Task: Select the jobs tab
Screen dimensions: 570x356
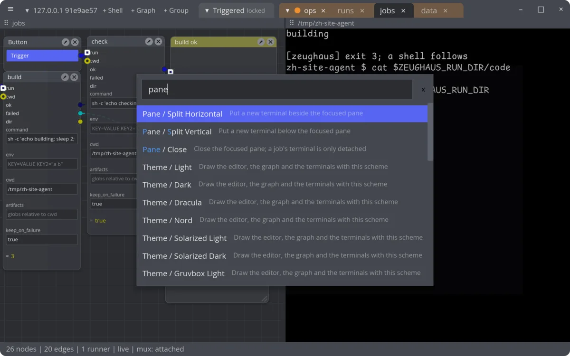Action: click(387, 10)
